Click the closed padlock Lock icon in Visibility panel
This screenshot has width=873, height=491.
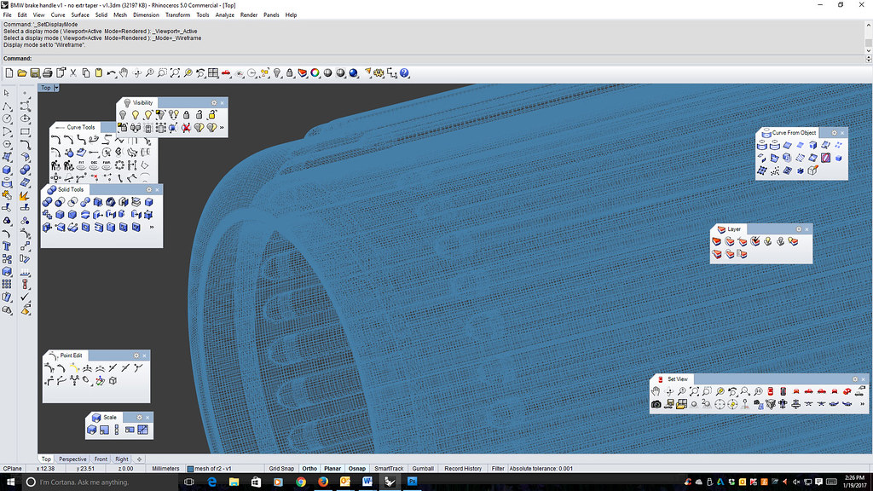pyautogui.click(x=187, y=115)
